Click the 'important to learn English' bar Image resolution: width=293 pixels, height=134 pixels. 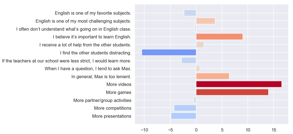point(219,36)
